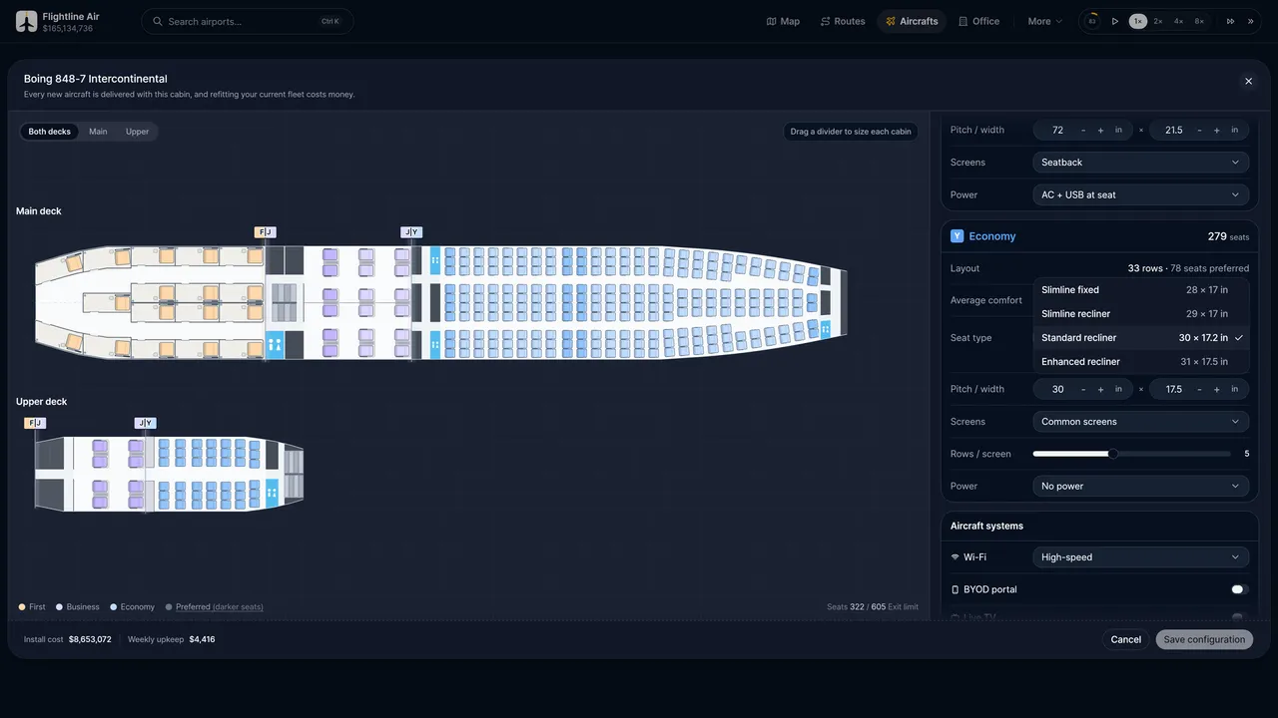The height and width of the screenshot is (718, 1278).
Task: Click the Flightline Air logo icon
Action: 26,21
